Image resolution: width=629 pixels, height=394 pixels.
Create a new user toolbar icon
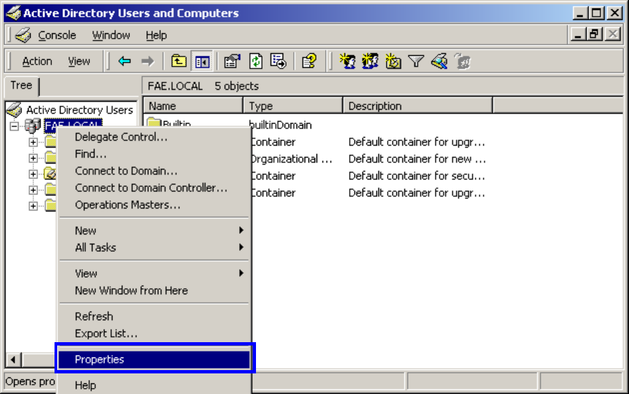click(x=347, y=61)
